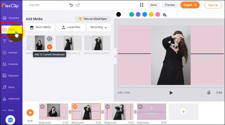This screenshot has width=225, height=125.
Task: Add a new storyboard scene
Action: (x=183, y=112)
